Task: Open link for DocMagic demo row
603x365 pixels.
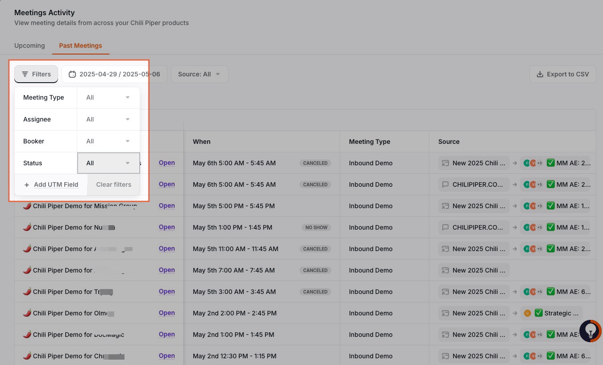Action: (x=166, y=334)
